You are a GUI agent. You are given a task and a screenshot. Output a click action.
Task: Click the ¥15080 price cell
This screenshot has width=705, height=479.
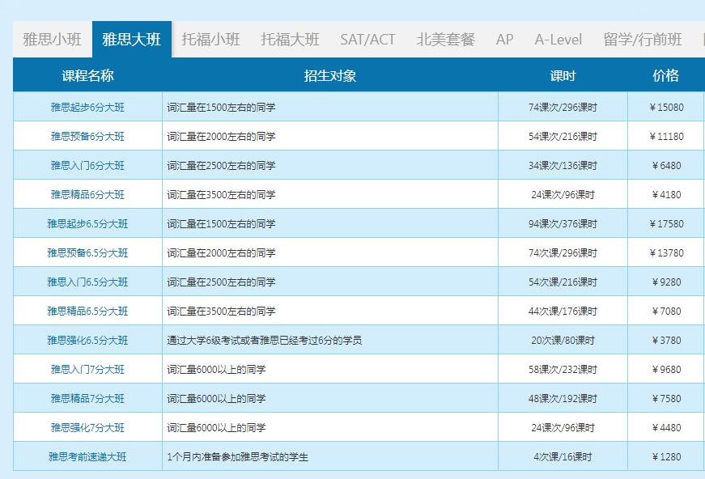[x=666, y=107]
